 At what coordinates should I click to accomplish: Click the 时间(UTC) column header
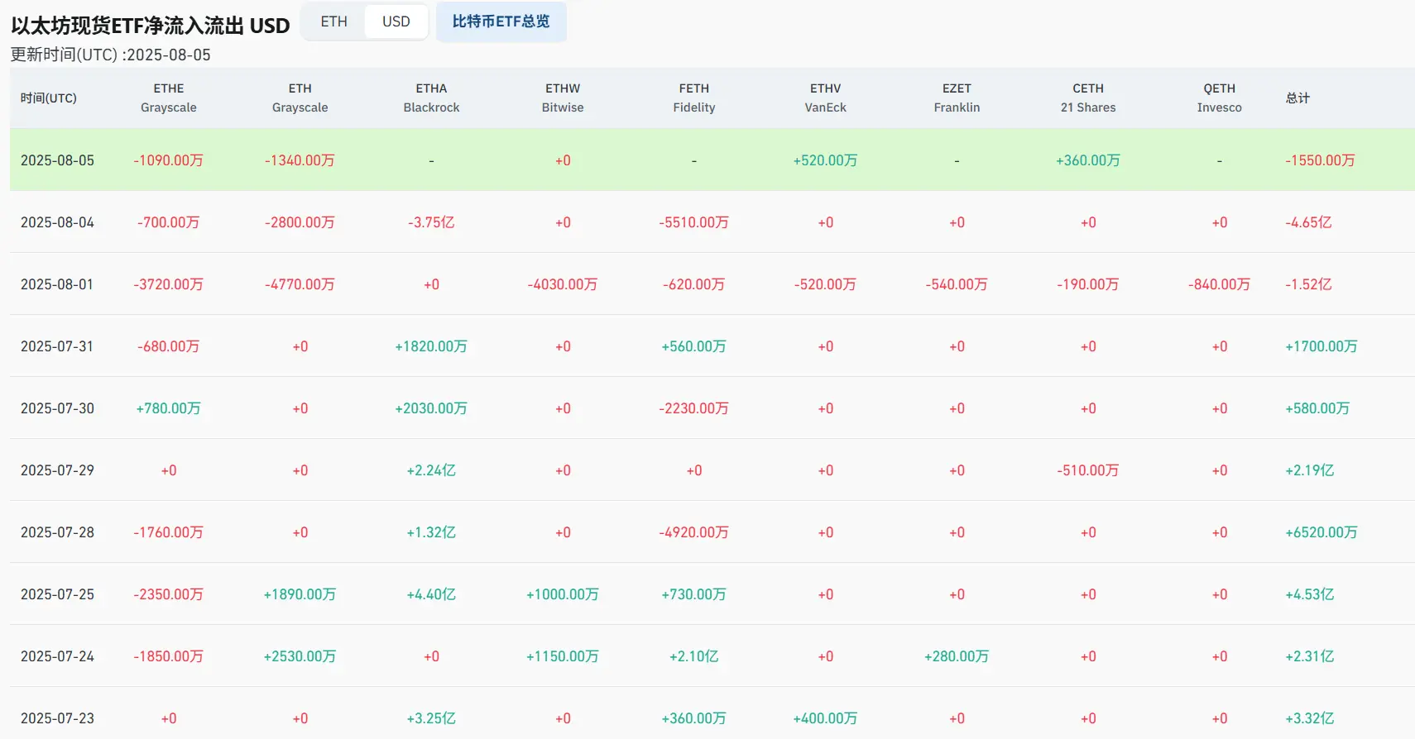tap(49, 98)
